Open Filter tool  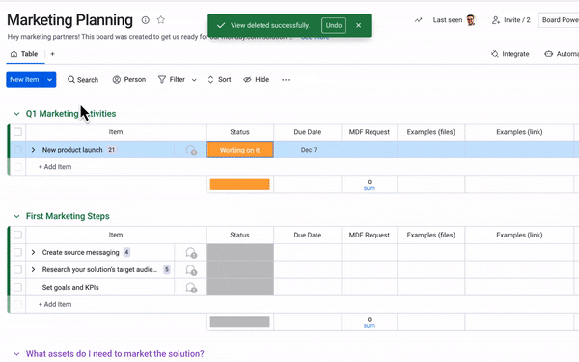[x=172, y=80]
